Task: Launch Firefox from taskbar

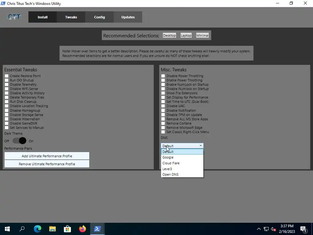Action: coord(82,229)
